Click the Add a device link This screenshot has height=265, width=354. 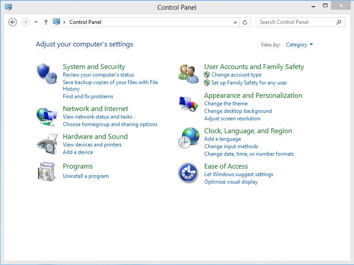[x=78, y=152]
